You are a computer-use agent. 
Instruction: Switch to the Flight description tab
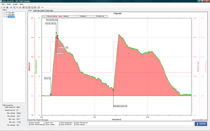coord(39,10)
